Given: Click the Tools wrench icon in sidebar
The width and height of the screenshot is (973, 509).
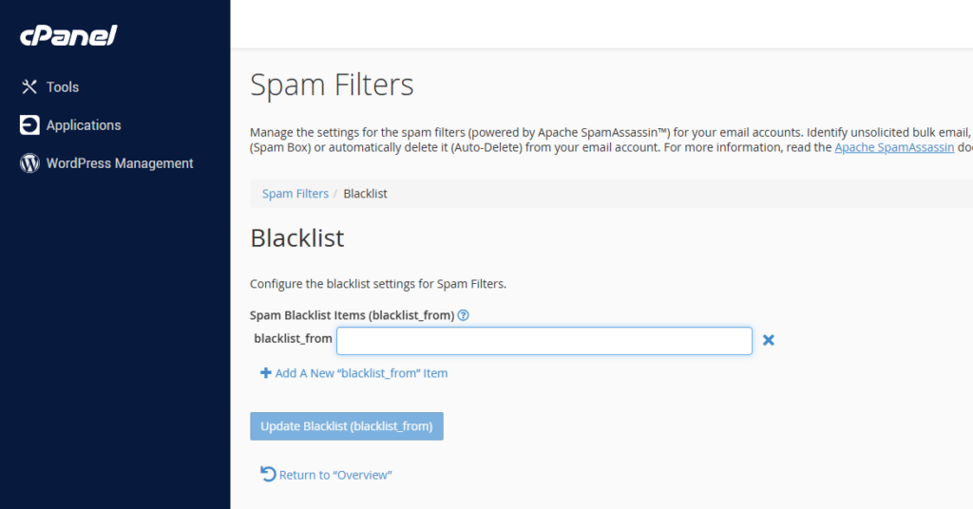Looking at the screenshot, I should tap(29, 86).
